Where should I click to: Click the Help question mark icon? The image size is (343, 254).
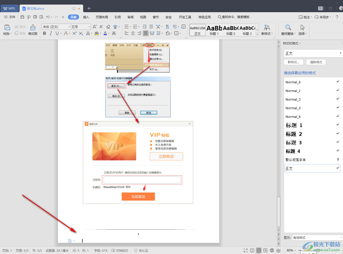(x=337, y=17)
